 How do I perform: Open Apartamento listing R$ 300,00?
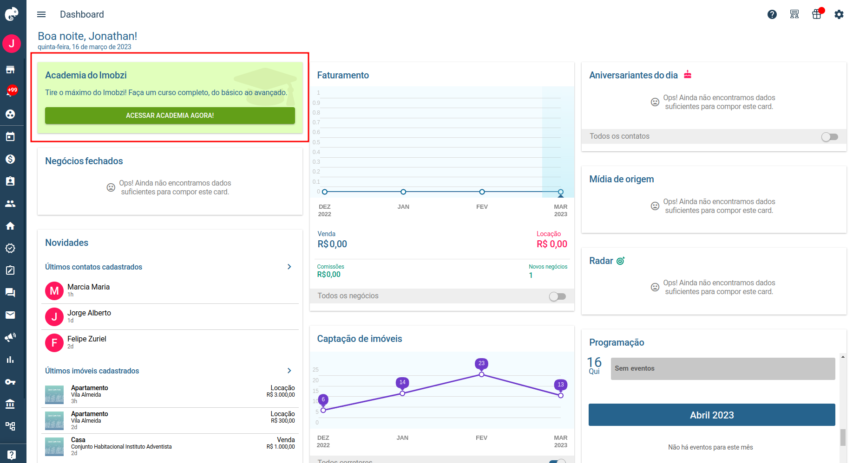click(170, 421)
